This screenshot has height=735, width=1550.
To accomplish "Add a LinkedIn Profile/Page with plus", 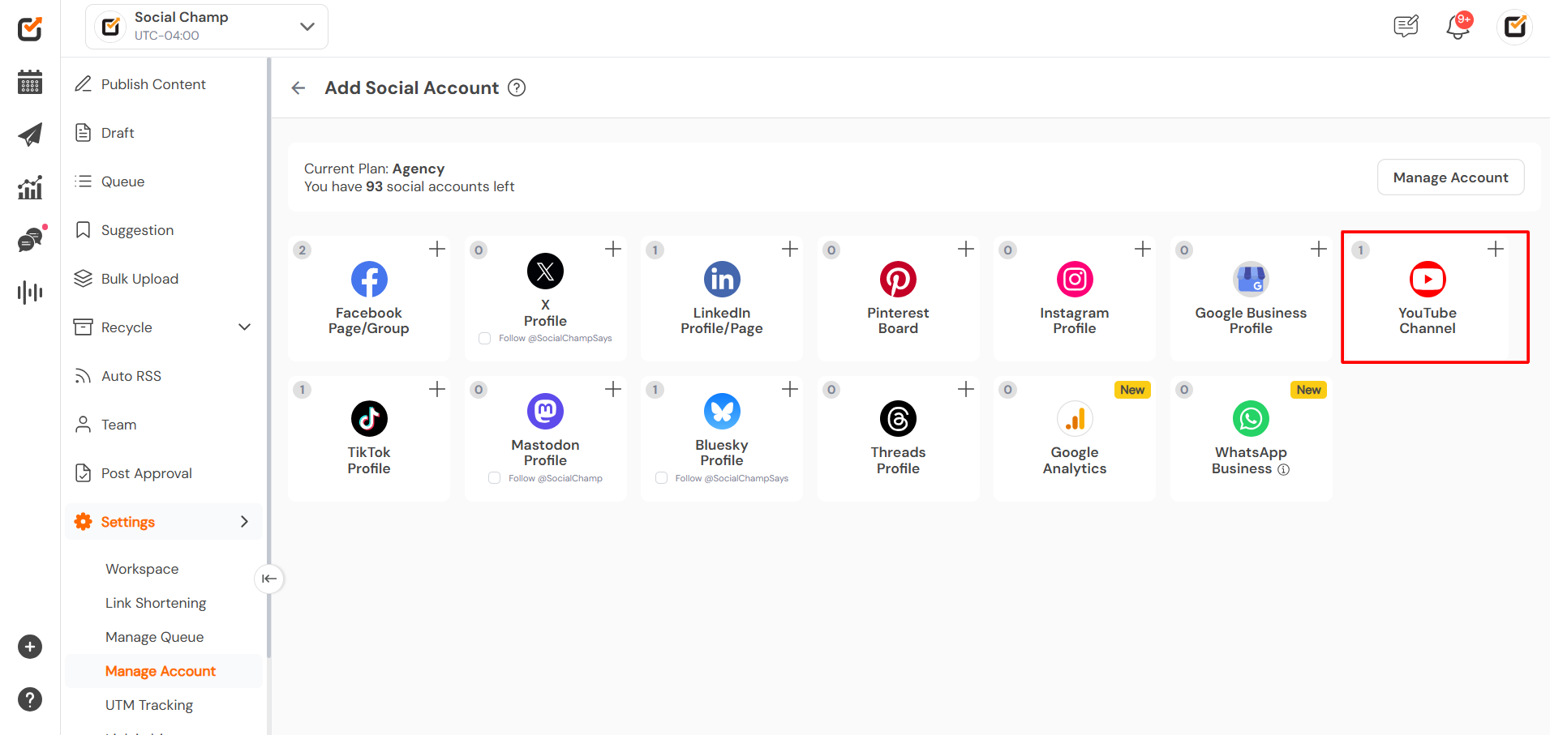I will [790, 249].
